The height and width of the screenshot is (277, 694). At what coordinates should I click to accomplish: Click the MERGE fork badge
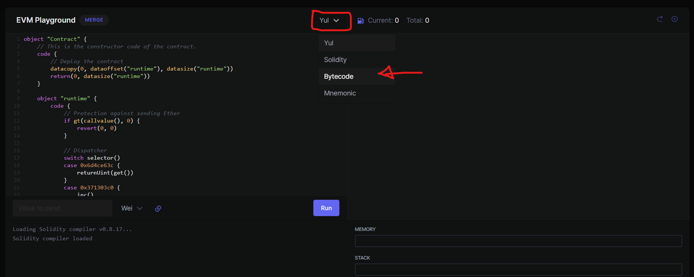coord(94,20)
